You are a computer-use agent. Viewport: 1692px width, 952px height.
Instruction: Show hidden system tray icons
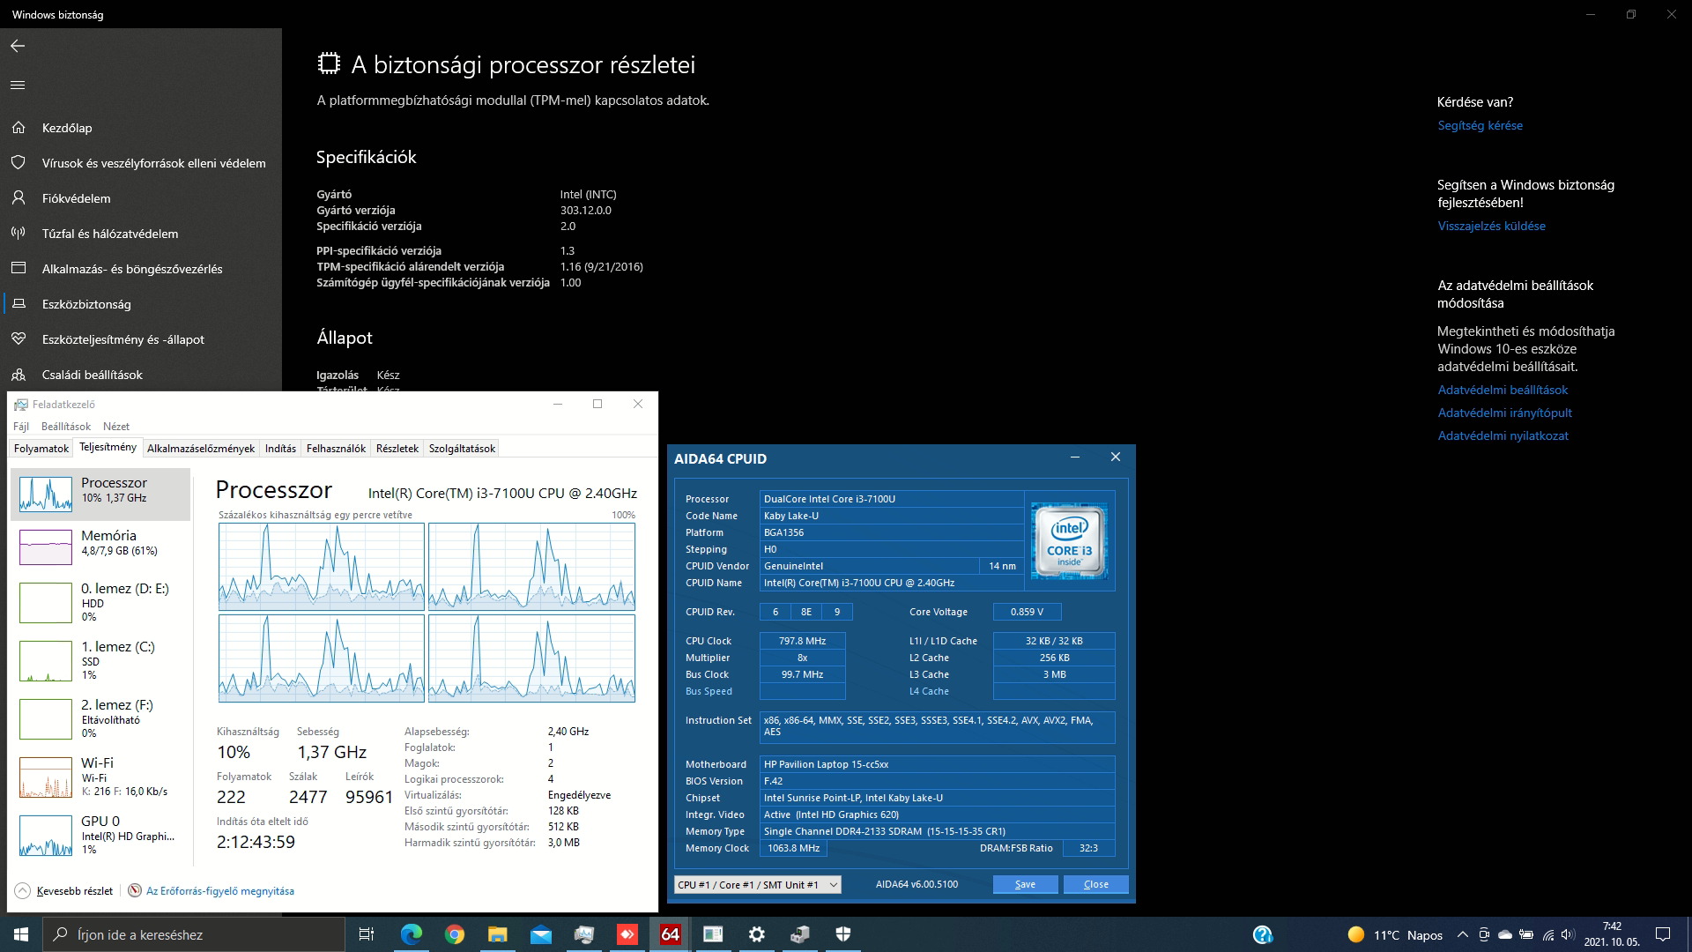(x=1463, y=934)
